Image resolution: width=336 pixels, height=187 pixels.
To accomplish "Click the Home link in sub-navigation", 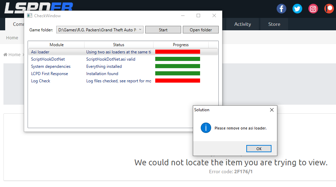I will [12, 38].
